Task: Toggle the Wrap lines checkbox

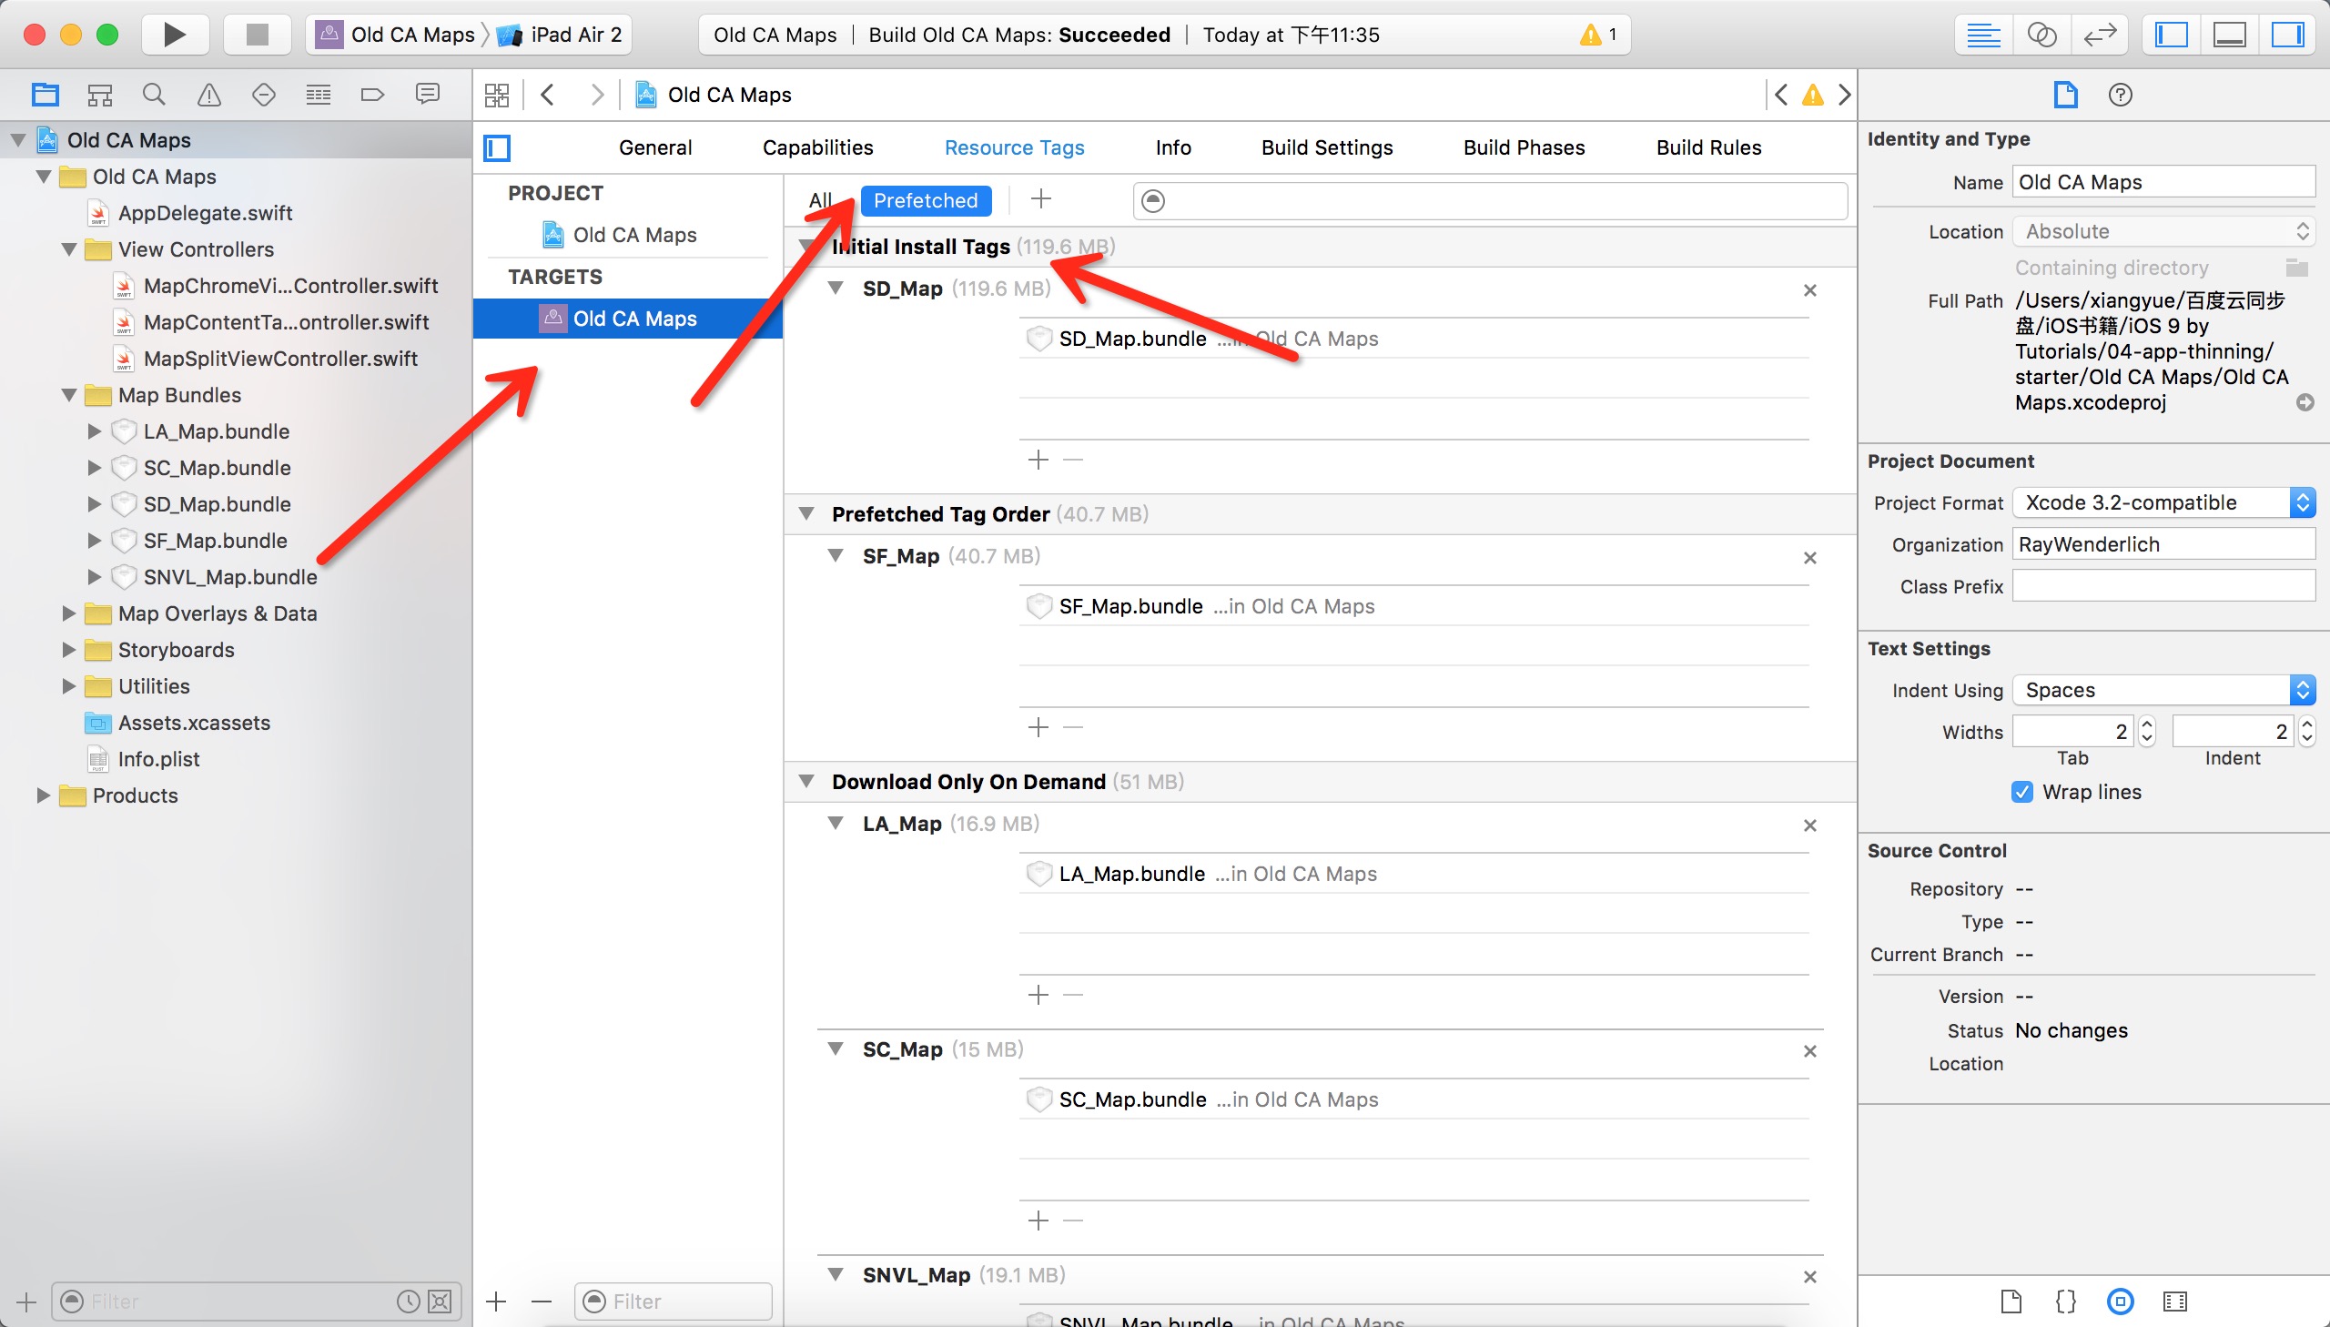Action: tap(2021, 792)
